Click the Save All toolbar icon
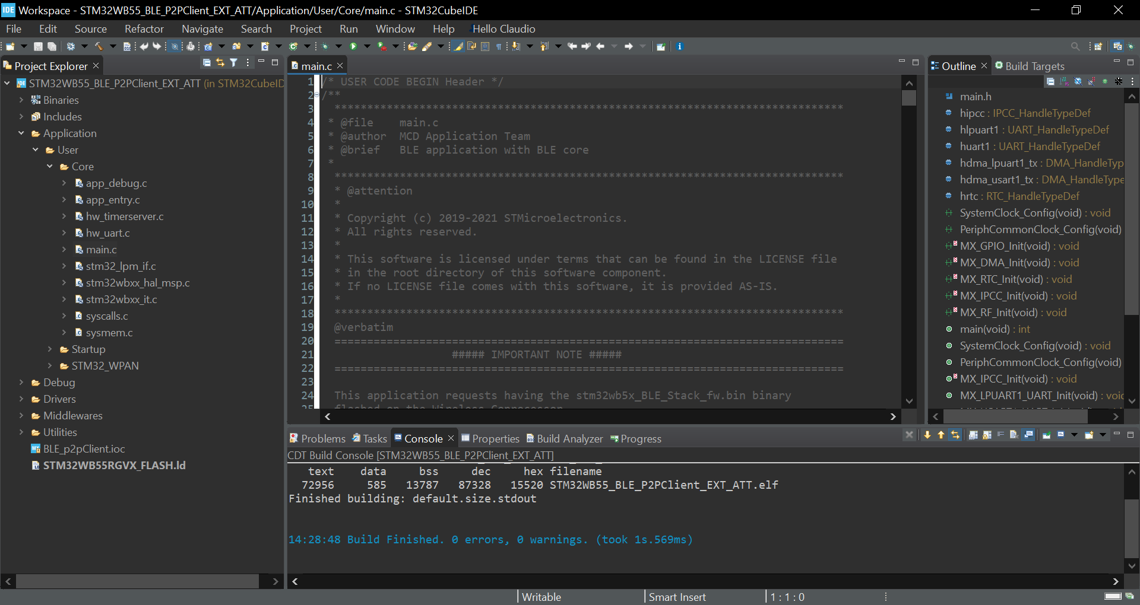 click(x=52, y=46)
